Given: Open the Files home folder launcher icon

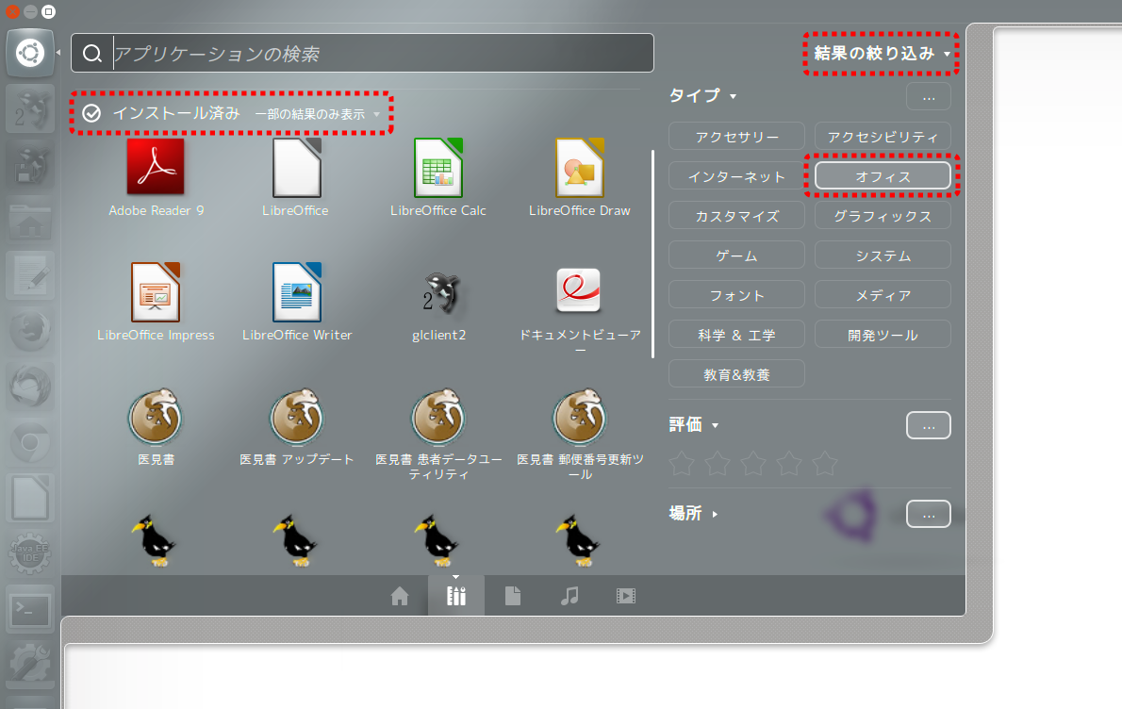Looking at the screenshot, I should [30, 220].
